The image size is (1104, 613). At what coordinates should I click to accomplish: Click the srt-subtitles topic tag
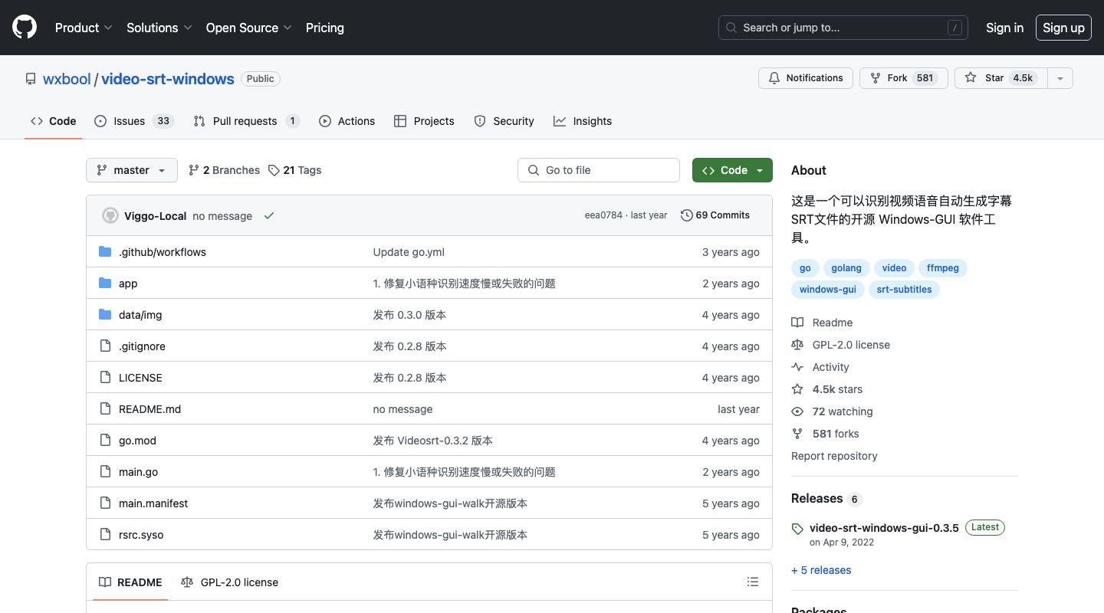904,290
